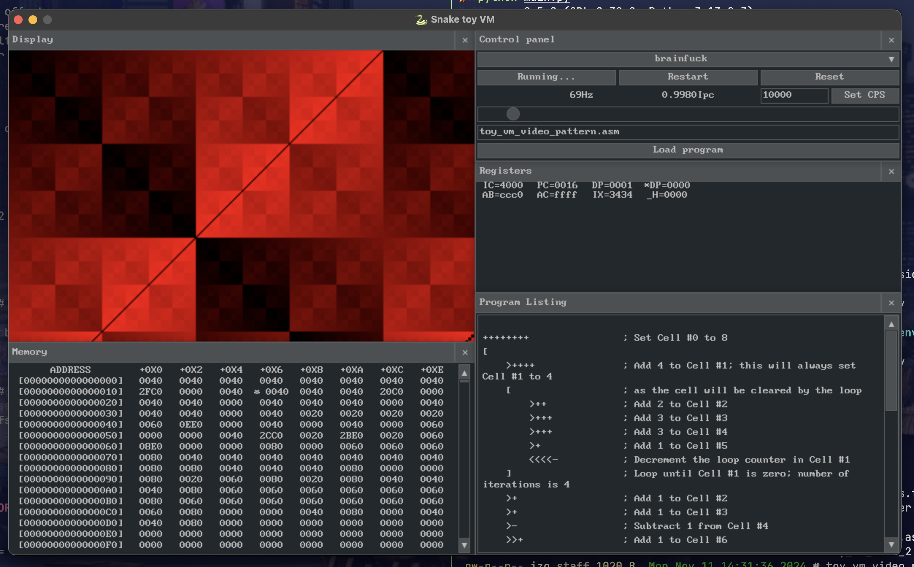Focus the CPS value field showing 10000
This screenshot has width=914, height=567.
tap(794, 95)
